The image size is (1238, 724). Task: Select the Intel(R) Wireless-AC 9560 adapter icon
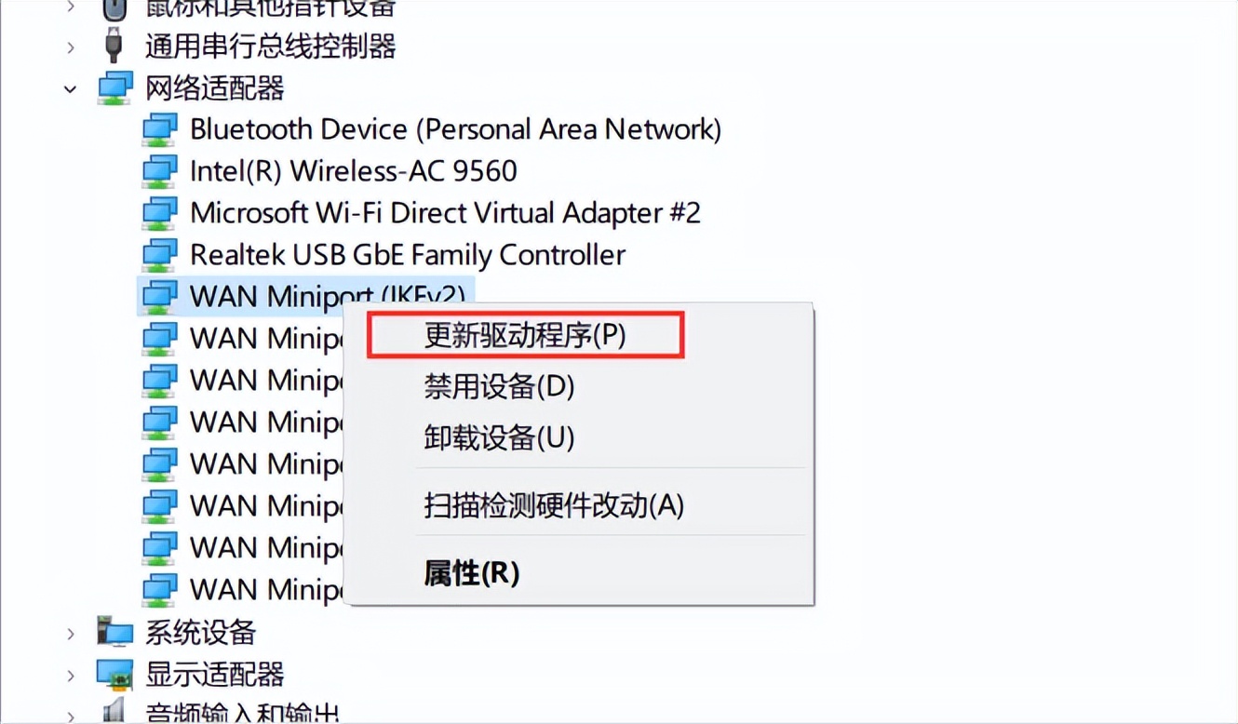160,171
